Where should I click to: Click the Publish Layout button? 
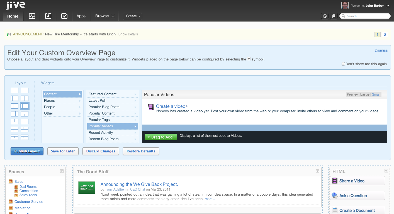(x=27, y=151)
